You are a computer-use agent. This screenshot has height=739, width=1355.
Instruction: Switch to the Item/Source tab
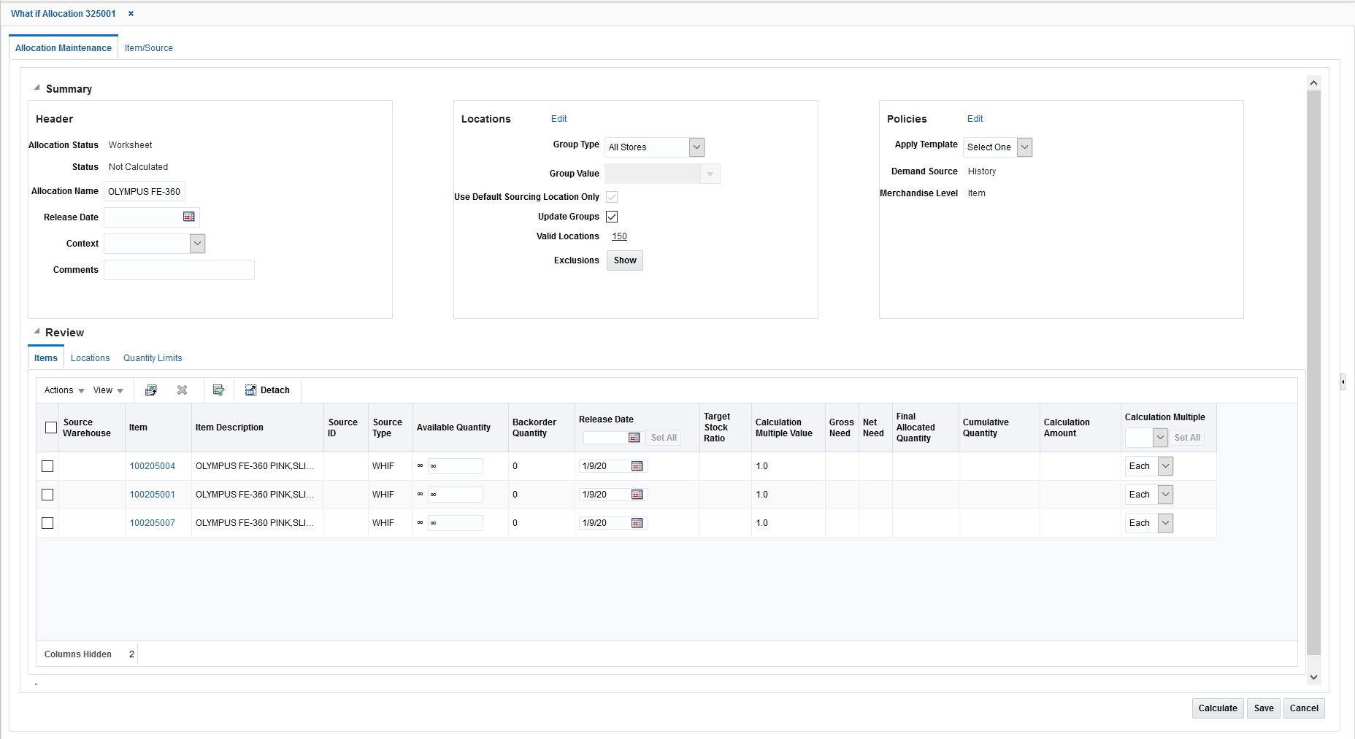148,47
